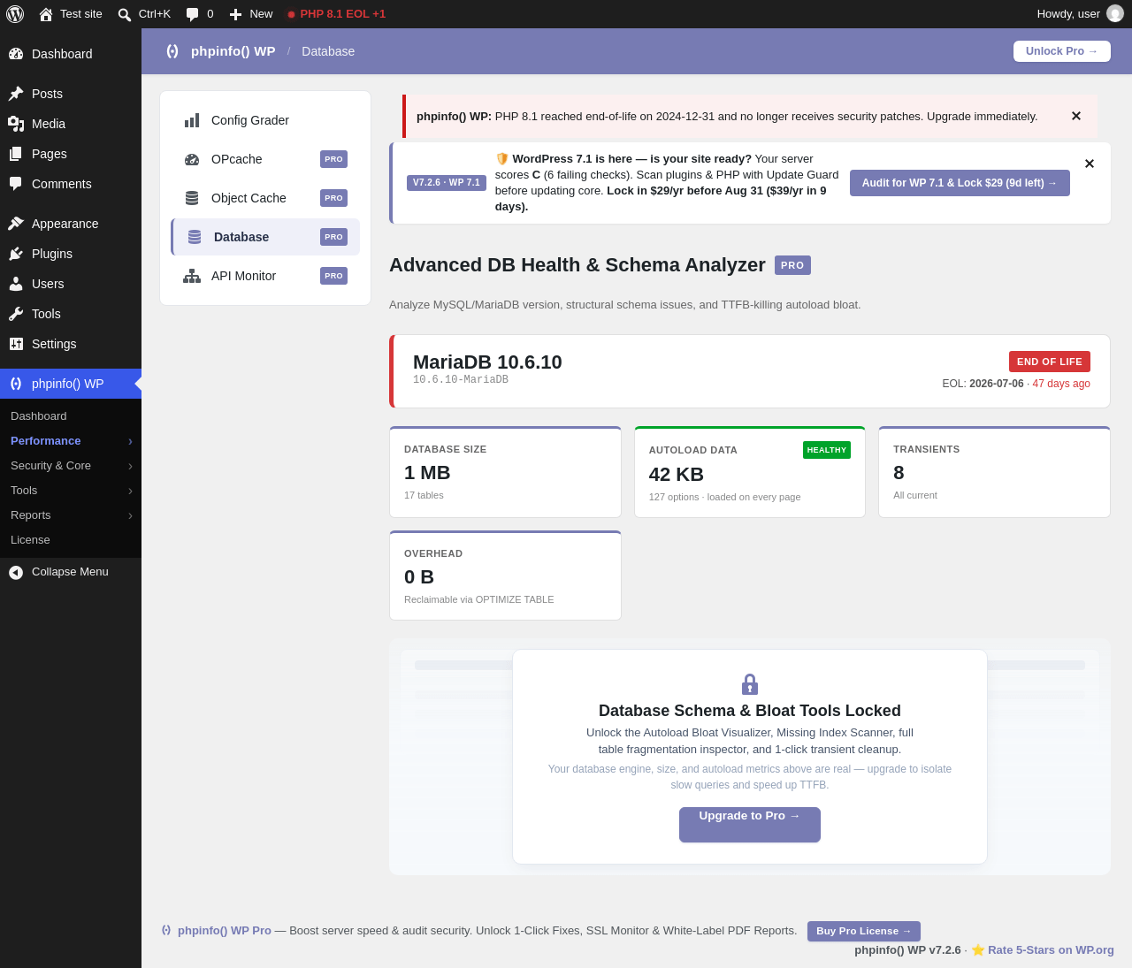Click the HEALTHY badge on Autoload Data
The width and height of the screenshot is (1132, 968).
[827, 450]
